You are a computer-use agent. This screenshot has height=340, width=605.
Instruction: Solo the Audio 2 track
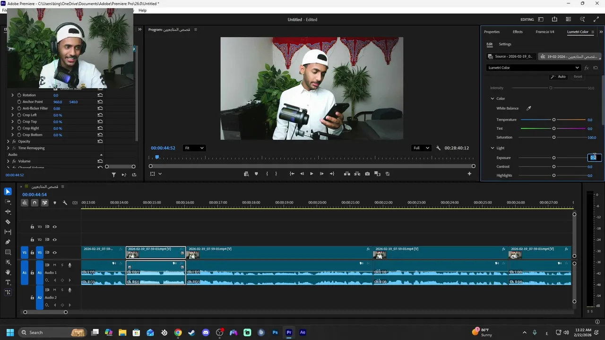62,290
